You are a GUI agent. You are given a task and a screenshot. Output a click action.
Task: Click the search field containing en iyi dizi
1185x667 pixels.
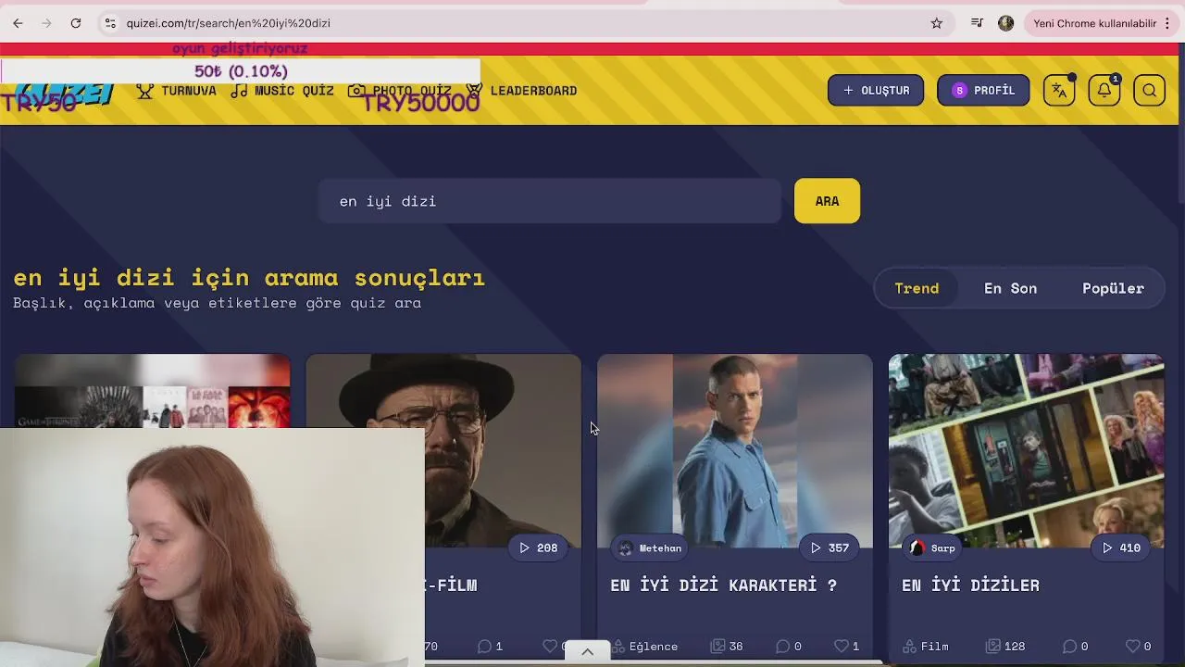pos(550,201)
